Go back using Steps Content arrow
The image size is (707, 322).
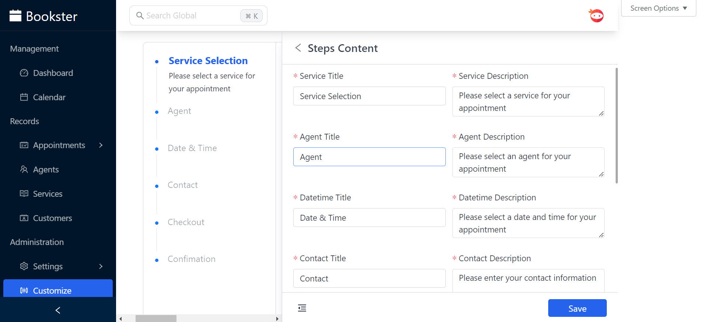click(x=298, y=48)
